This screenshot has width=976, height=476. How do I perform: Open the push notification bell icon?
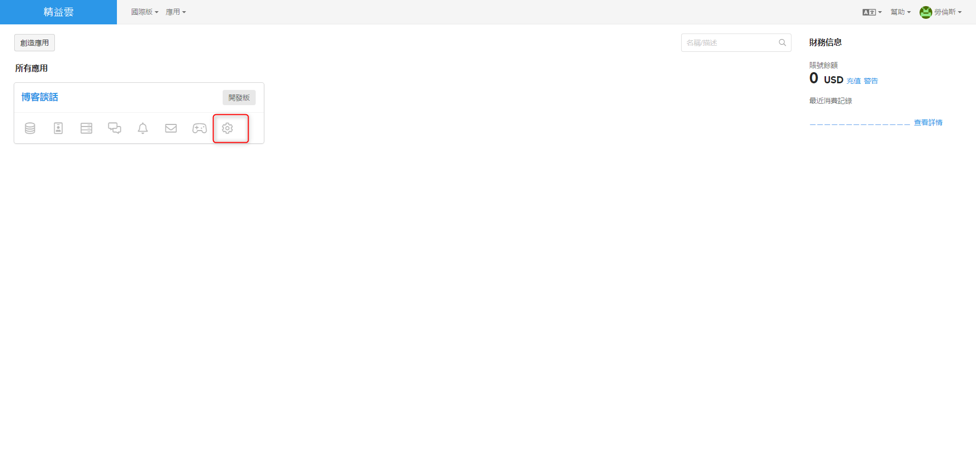coord(143,128)
